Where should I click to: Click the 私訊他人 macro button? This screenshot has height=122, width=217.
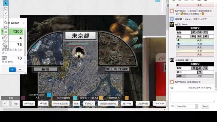click(x=89, y=103)
